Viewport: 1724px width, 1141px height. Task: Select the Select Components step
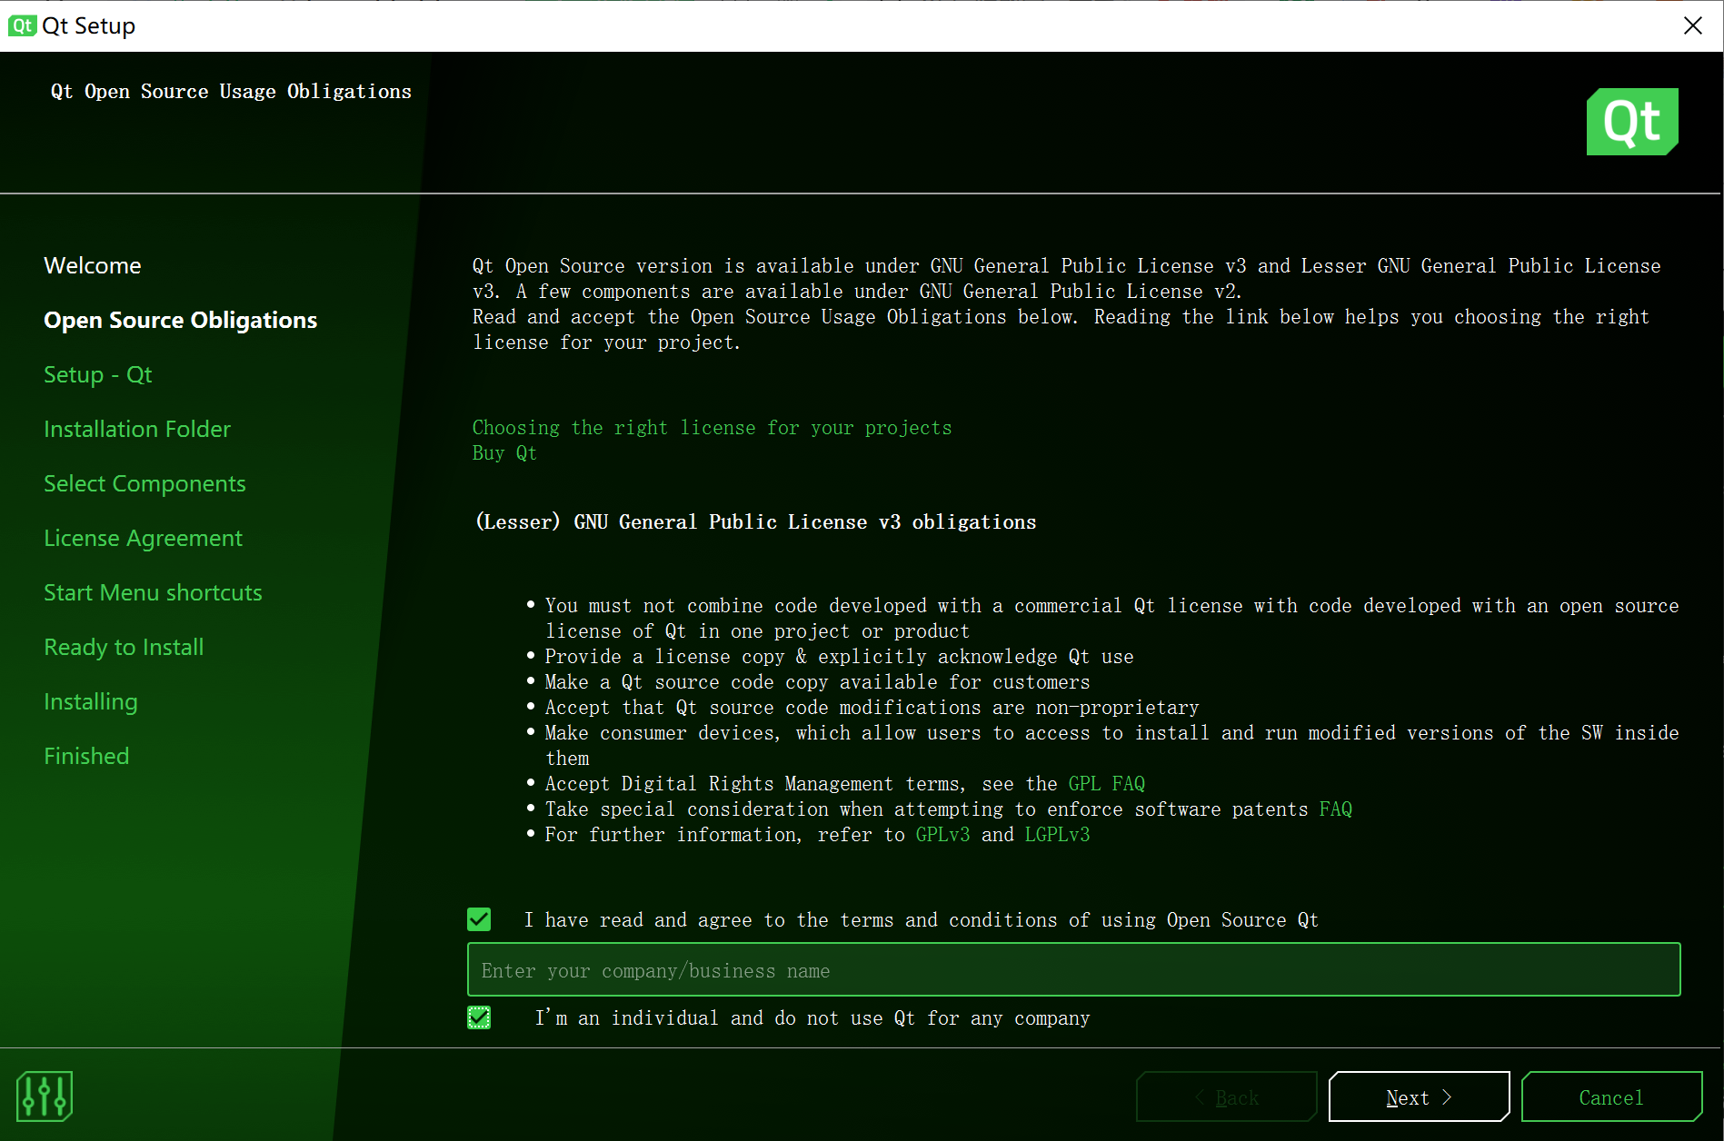[x=144, y=483]
